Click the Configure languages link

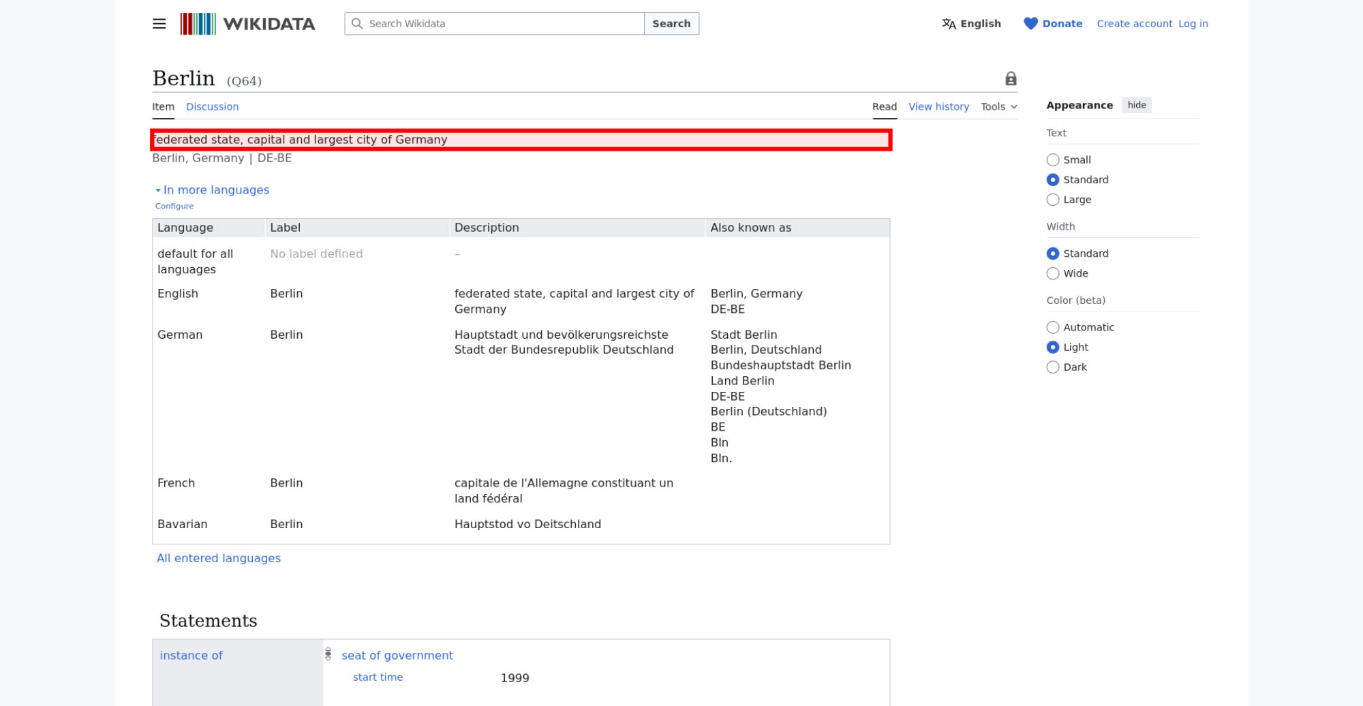tap(174, 206)
